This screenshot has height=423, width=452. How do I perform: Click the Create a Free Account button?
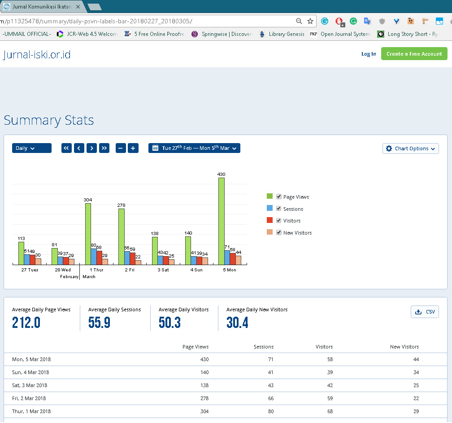point(414,54)
